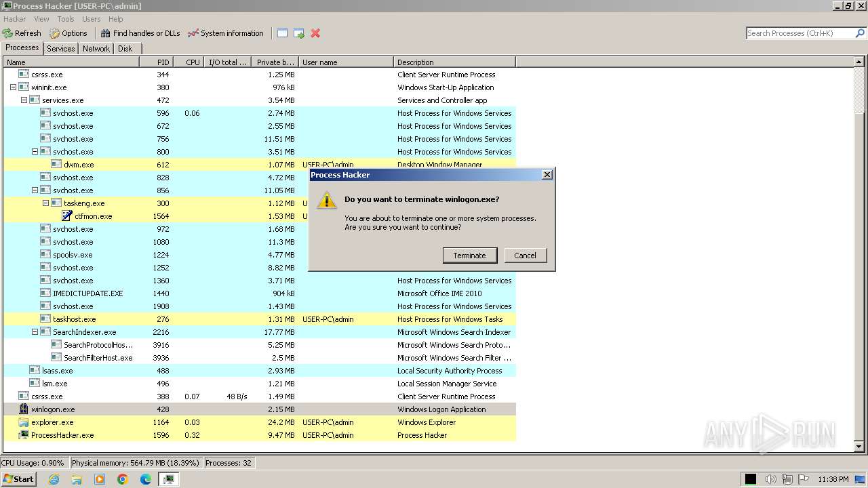Click the Process Hacker title bar icon
This screenshot has width=868, height=488.
click(x=7, y=6)
